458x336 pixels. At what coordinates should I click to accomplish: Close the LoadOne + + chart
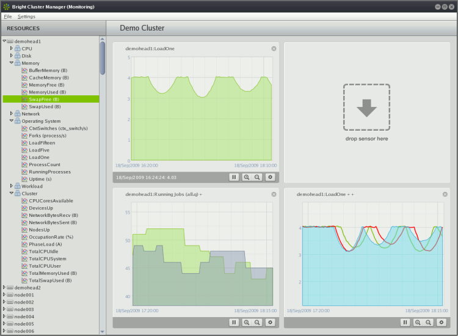click(445, 194)
